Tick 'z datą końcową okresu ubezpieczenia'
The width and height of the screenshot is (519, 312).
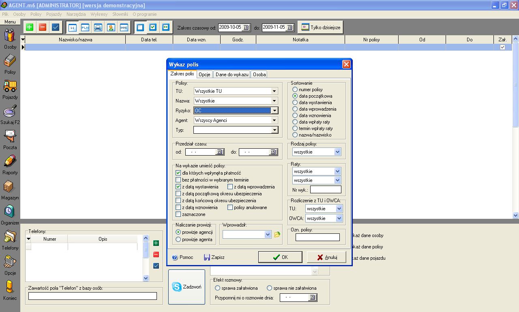(x=178, y=201)
